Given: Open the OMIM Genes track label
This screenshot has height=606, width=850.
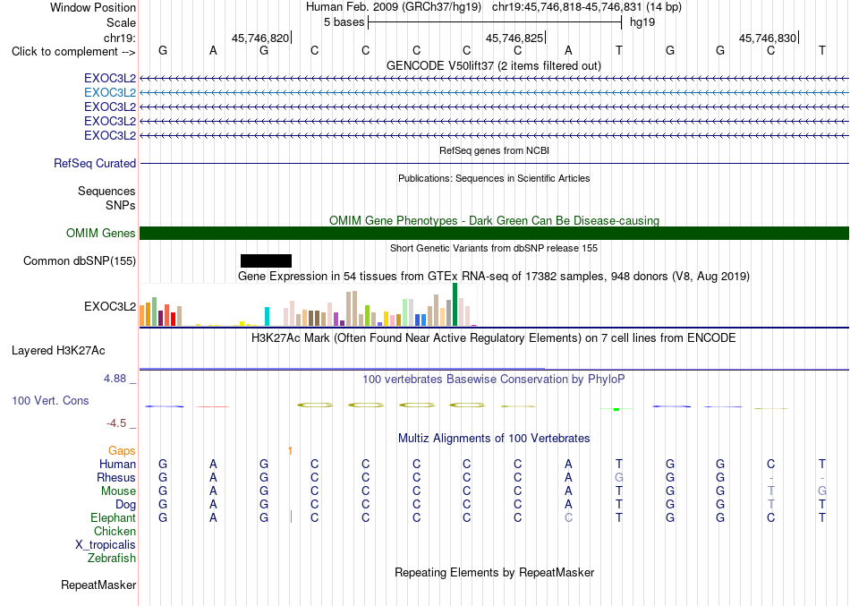Looking at the screenshot, I should click(101, 234).
